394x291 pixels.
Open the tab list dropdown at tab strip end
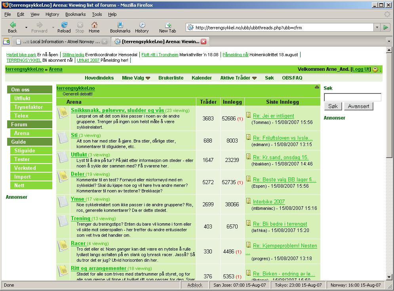(x=389, y=42)
